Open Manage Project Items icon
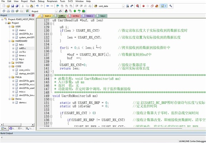Viewport: 206px width, 143px height. tap(66, 11)
